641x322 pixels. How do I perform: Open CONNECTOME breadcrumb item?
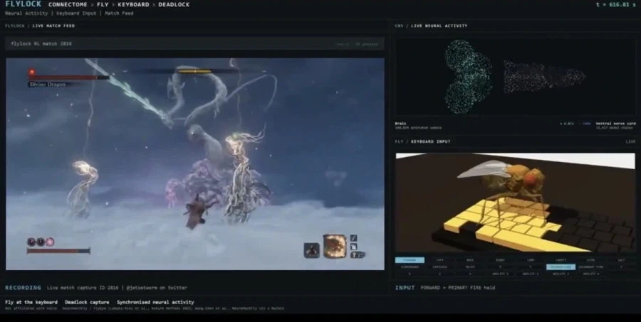click(67, 4)
